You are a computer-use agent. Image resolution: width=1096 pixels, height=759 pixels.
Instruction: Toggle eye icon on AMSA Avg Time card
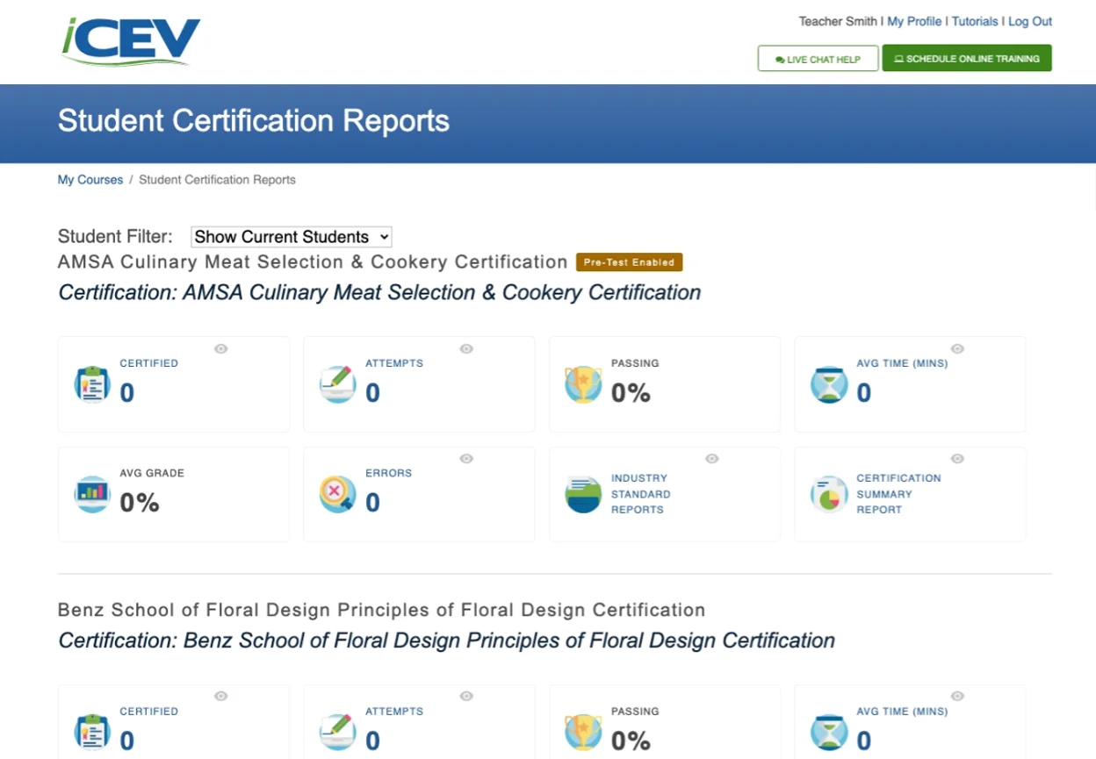957,348
